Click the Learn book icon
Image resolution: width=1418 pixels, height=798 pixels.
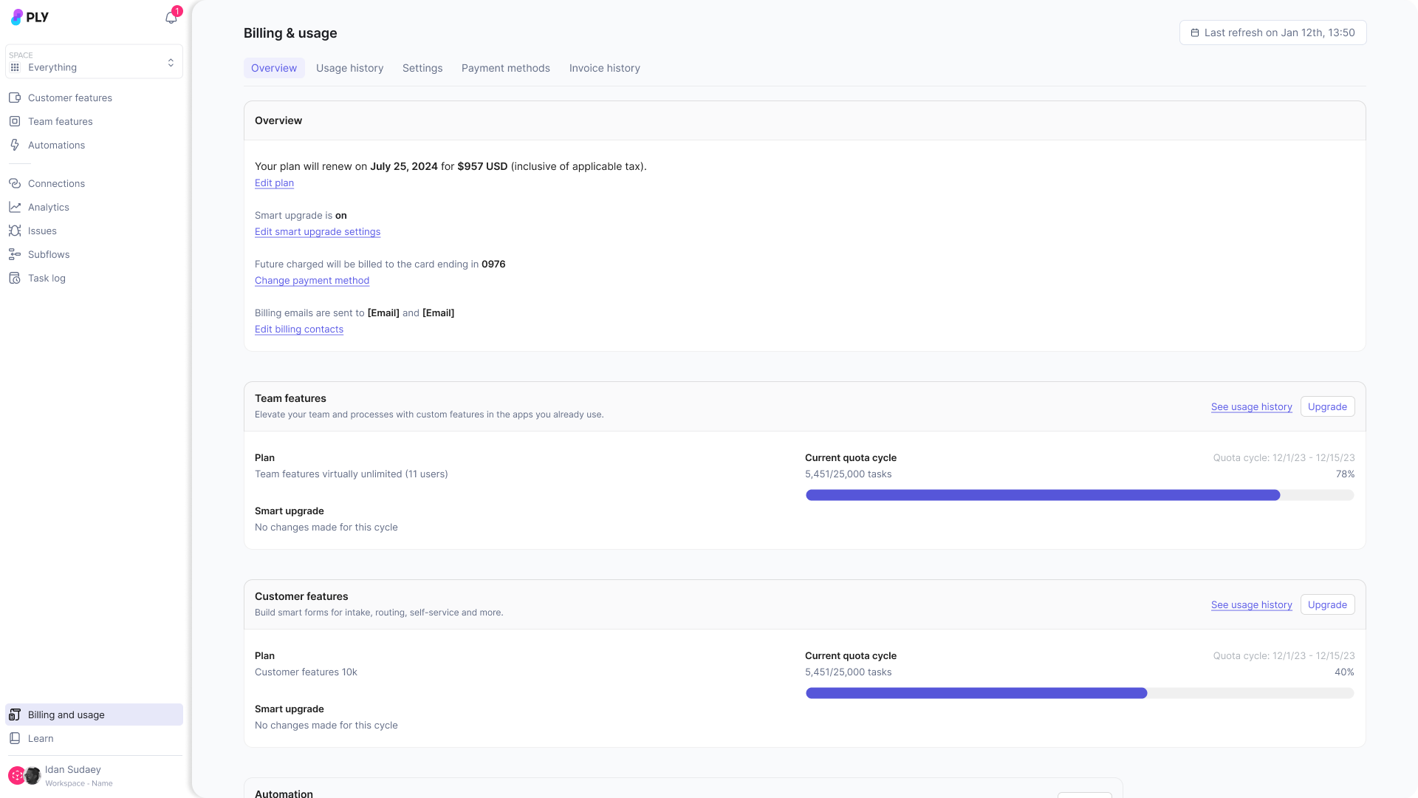[x=15, y=738]
